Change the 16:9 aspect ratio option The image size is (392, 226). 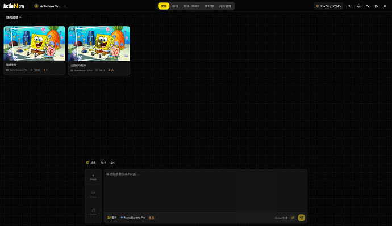103,163
